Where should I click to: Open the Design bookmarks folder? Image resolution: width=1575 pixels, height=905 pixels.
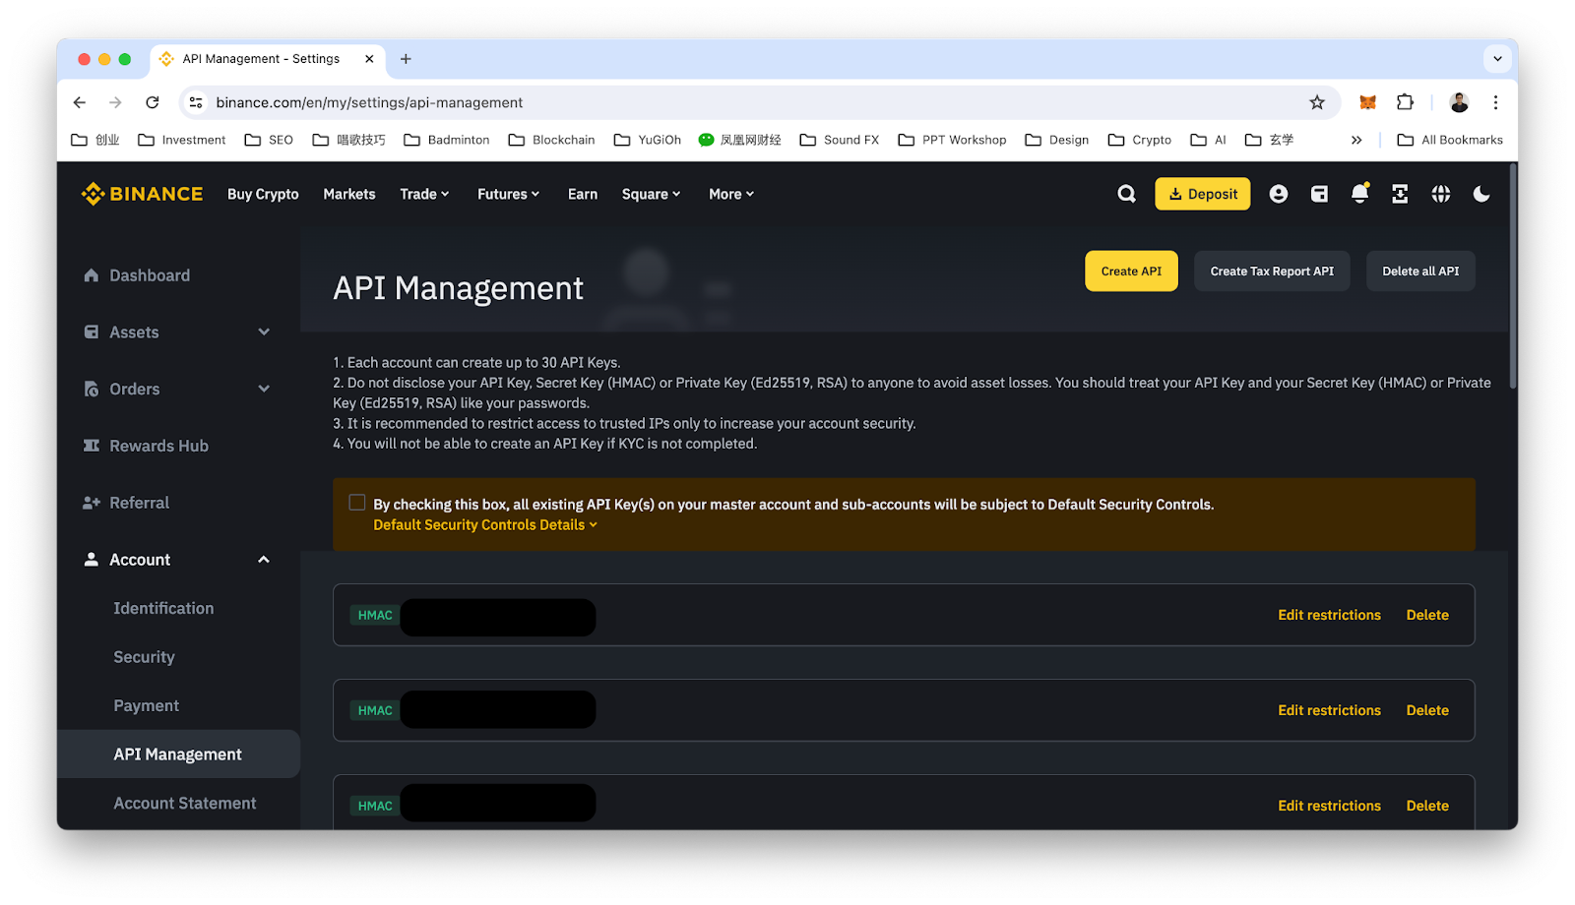[1057, 140]
